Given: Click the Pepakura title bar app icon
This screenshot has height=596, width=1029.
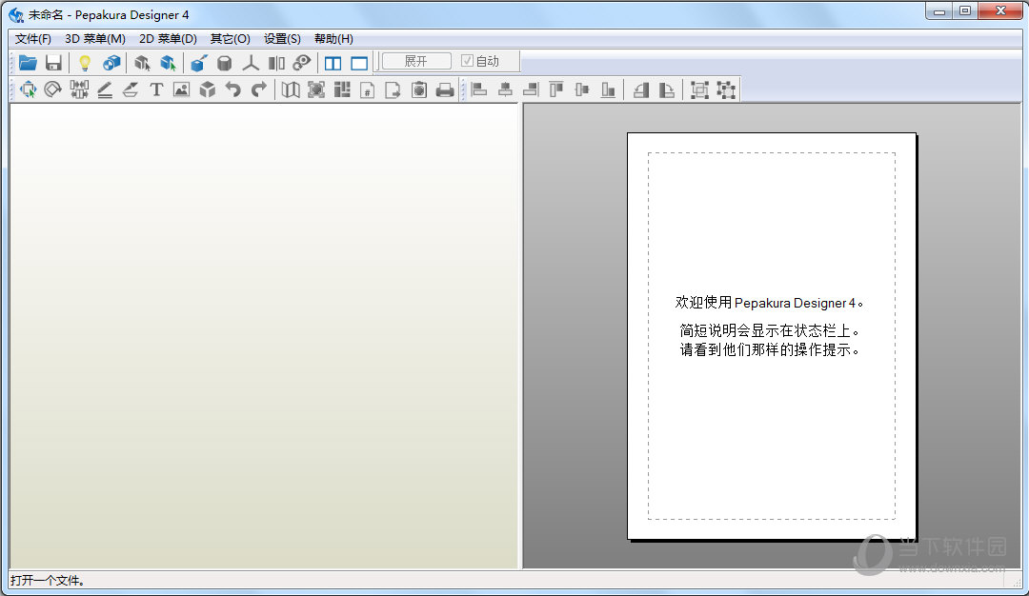Looking at the screenshot, I should coord(16,14).
